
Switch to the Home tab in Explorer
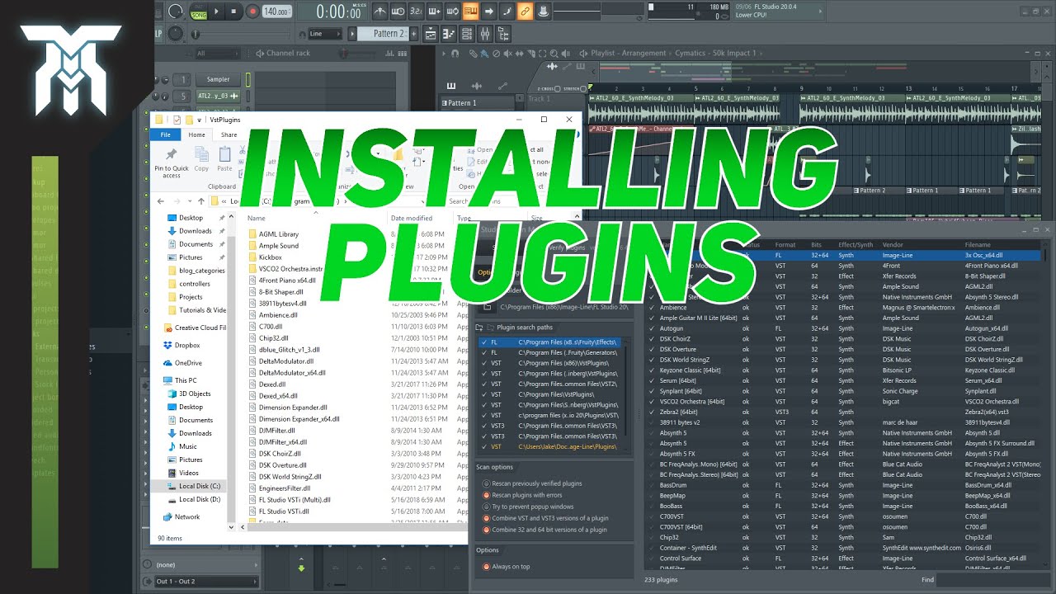[196, 134]
